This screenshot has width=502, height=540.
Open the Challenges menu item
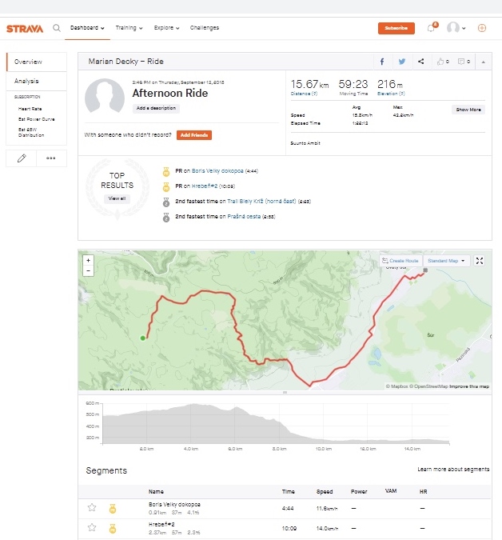pyautogui.click(x=205, y=28)
